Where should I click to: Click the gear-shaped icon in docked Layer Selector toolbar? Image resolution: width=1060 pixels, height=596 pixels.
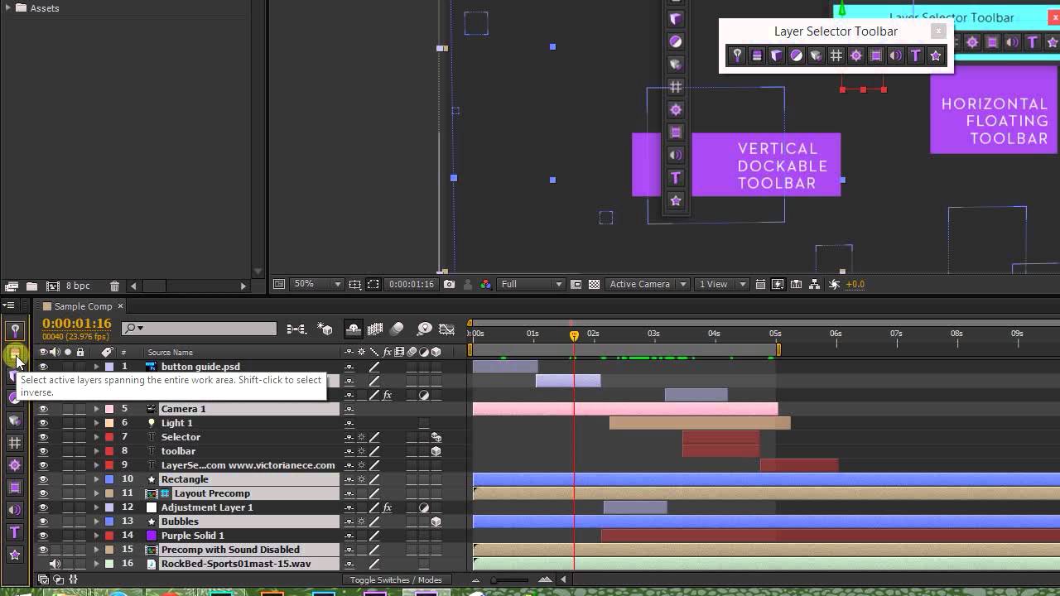(15, 465)
